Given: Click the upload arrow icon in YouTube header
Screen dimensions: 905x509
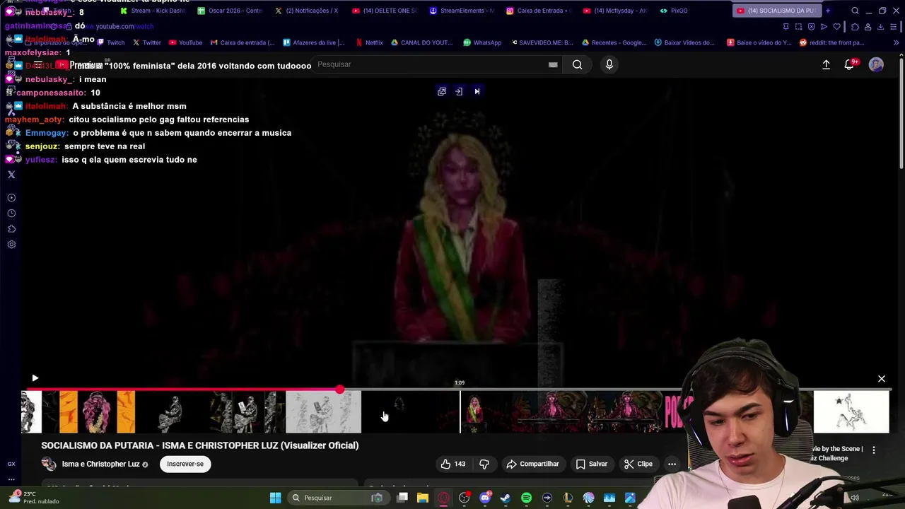Looking at the screenshot, I should 826,64.
